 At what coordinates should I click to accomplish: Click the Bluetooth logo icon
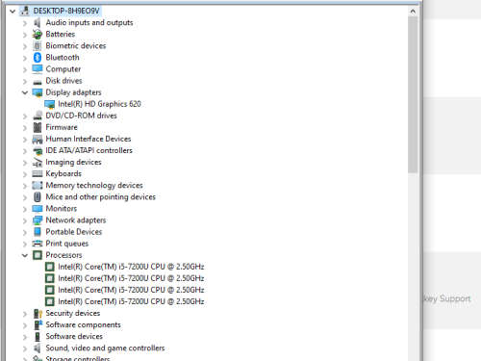tap(38, 58)
